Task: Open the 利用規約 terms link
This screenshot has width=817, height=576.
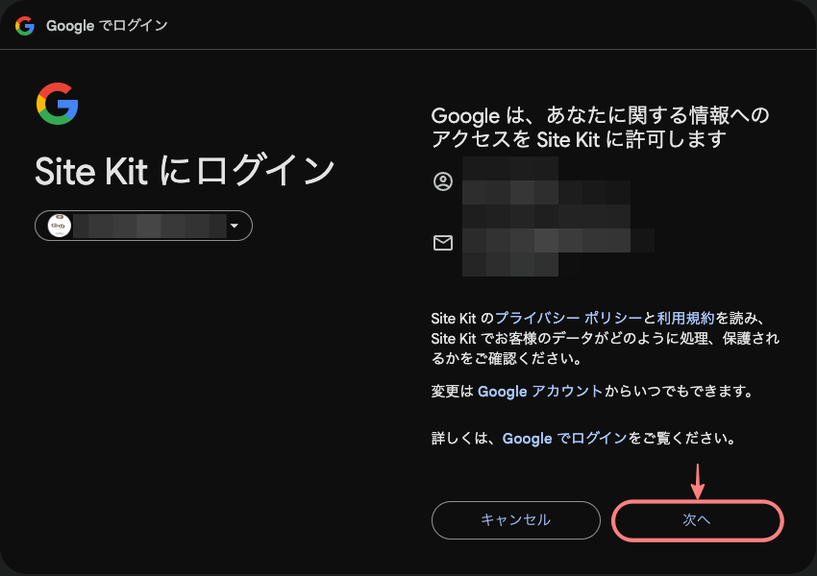Action: pos(685,318)
